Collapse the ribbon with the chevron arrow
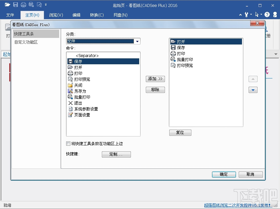280x209 pixels. click(x=240, y=15)
